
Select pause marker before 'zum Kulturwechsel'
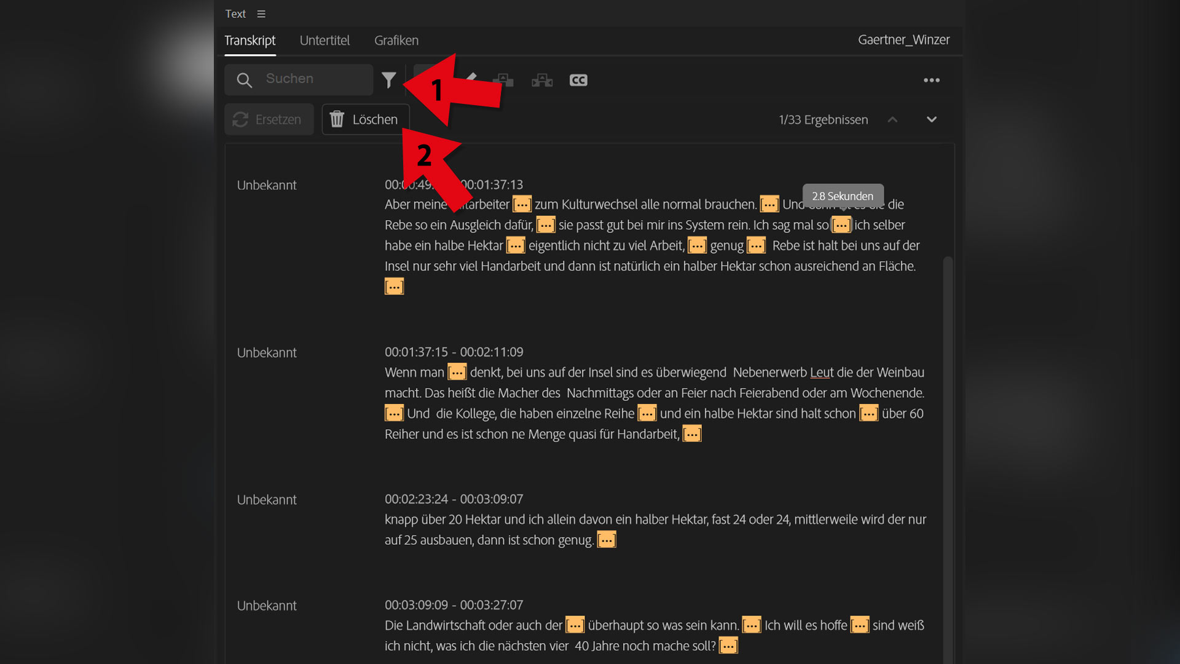click(x=522, y=204)
